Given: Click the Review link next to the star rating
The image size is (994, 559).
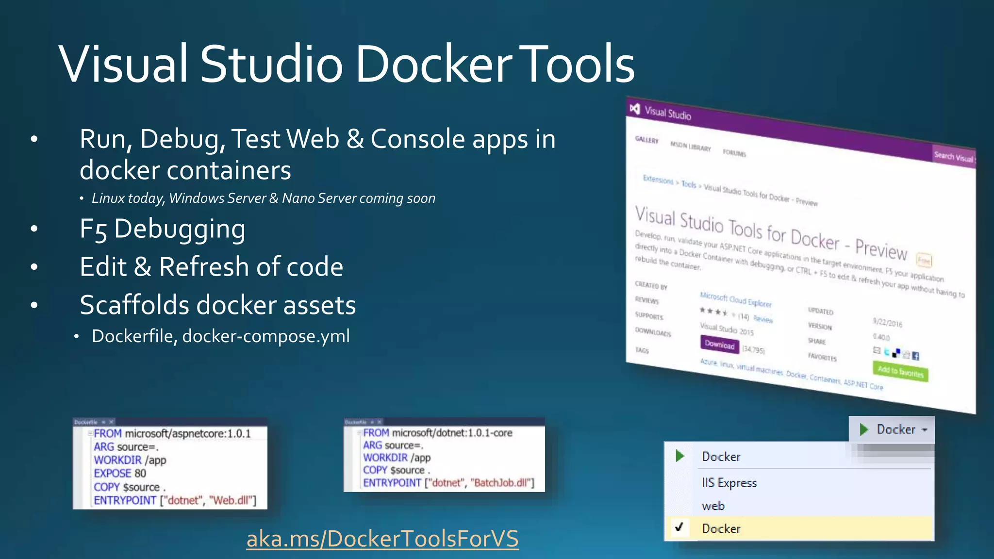Looking at the screenshot, I should 763,319.
